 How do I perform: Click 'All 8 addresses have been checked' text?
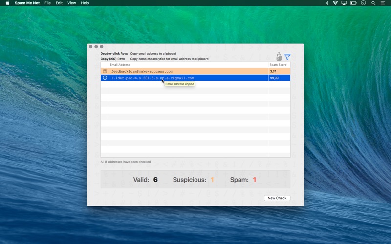point(126,162)
